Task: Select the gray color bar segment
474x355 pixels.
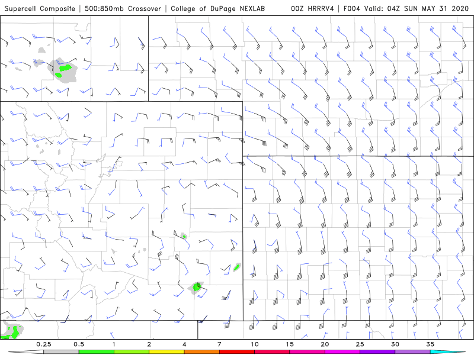Action: (62, 352)
